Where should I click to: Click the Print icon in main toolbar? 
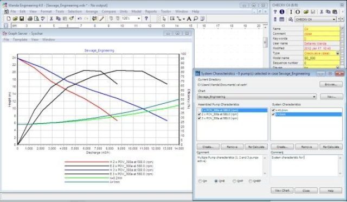(30, 18)
